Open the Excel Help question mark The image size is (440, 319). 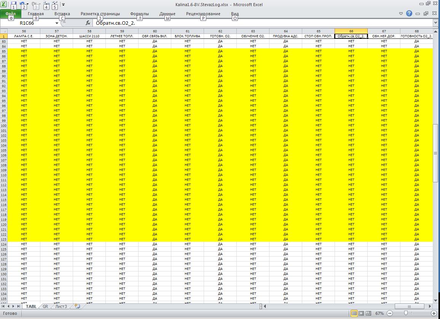click(409, 14)
